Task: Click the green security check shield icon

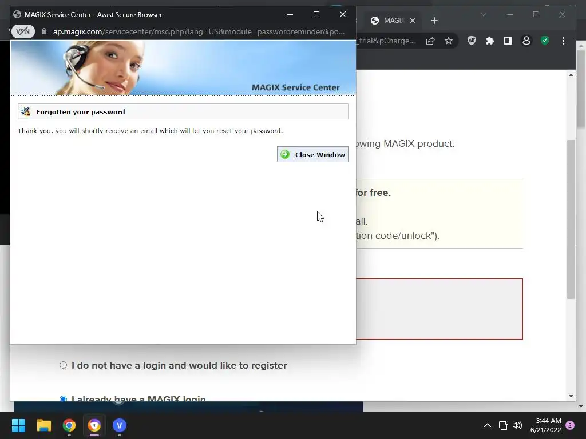Action: point(545,41)
